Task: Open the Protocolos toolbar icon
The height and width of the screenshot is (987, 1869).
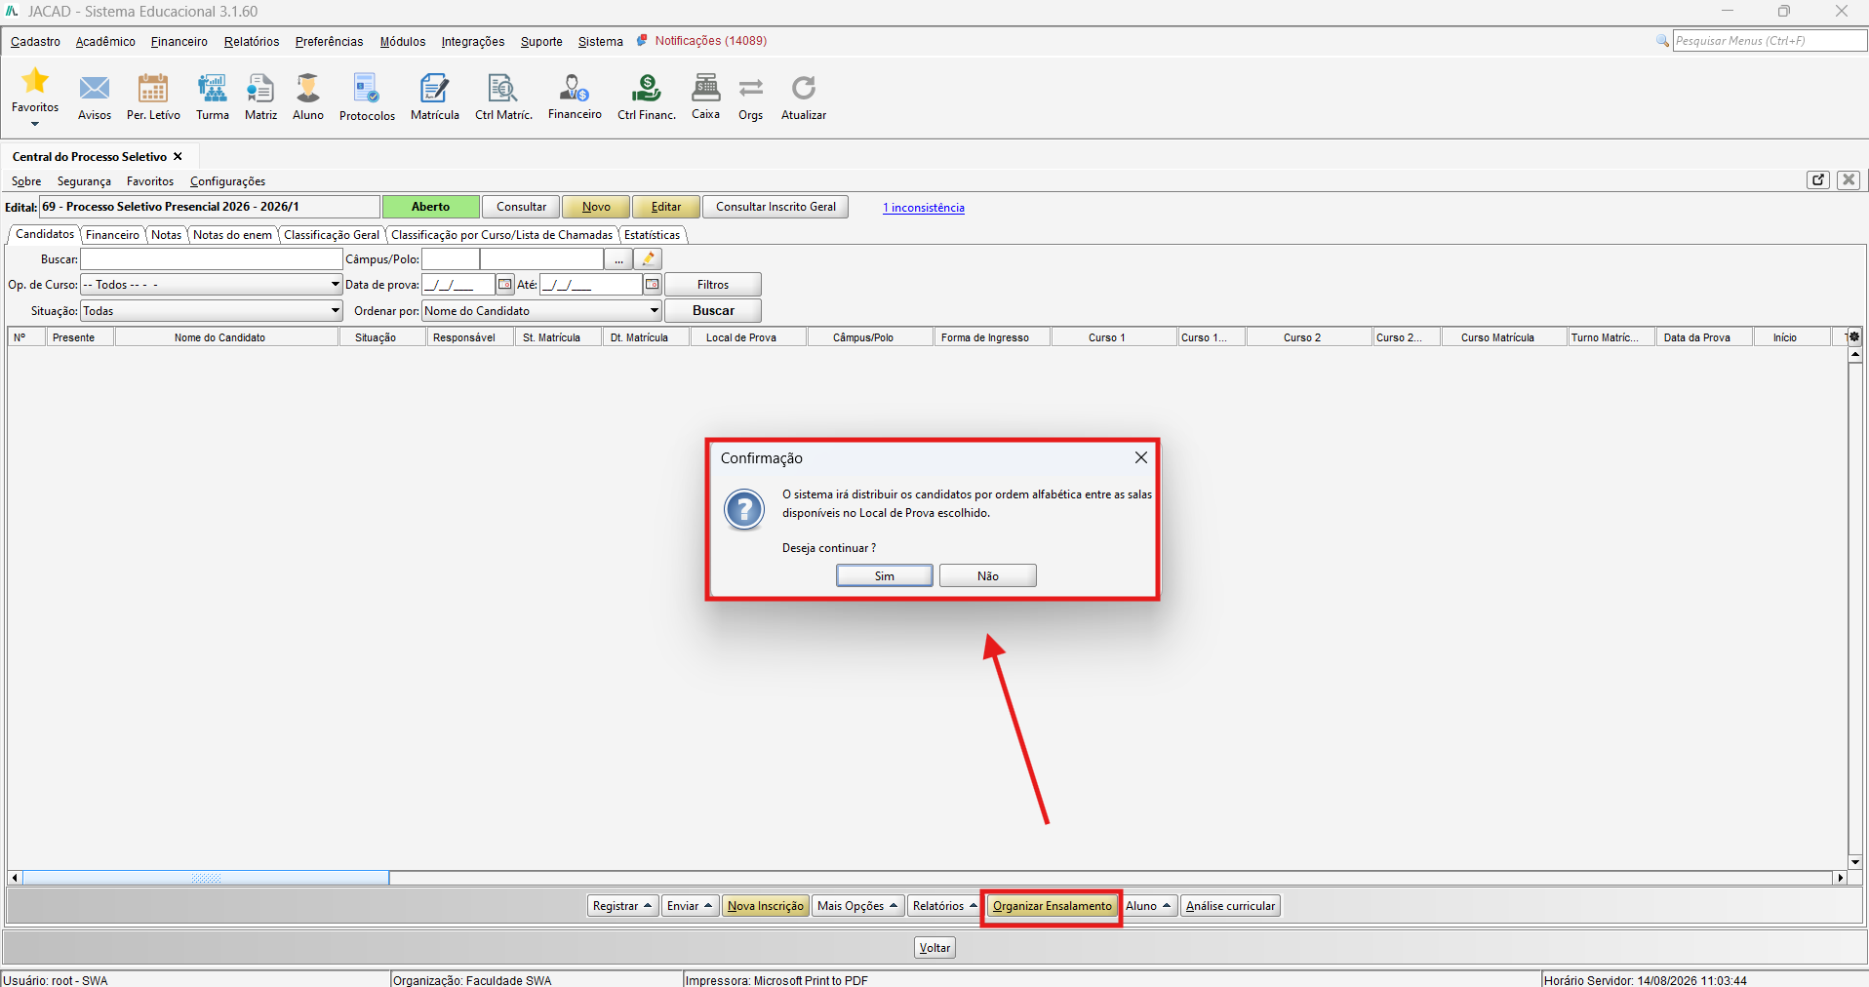Action: click(x=367, y=88)
